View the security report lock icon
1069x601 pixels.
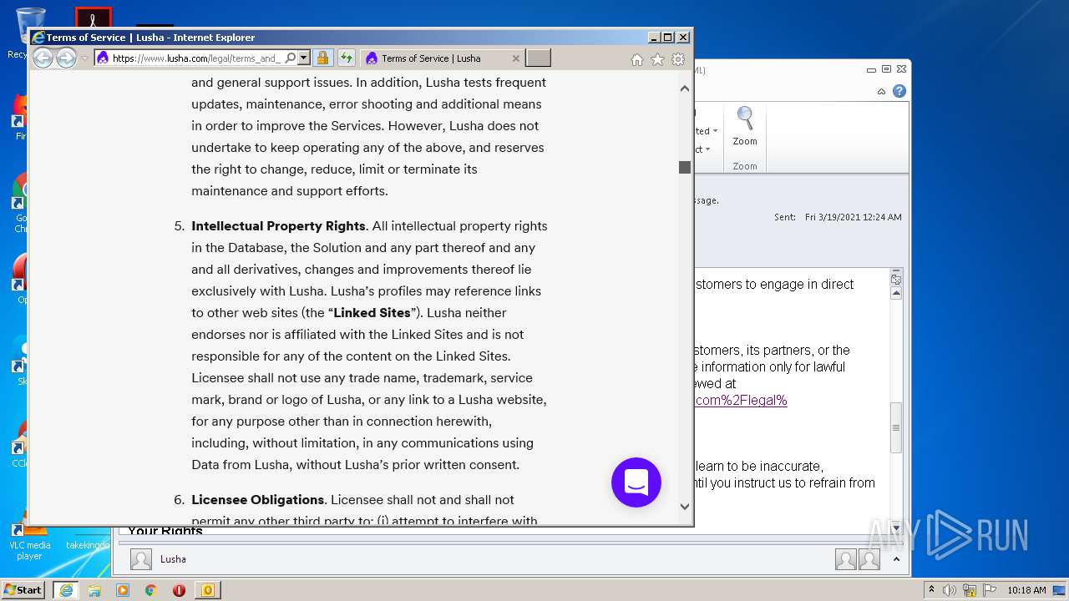tap(322, 58)
